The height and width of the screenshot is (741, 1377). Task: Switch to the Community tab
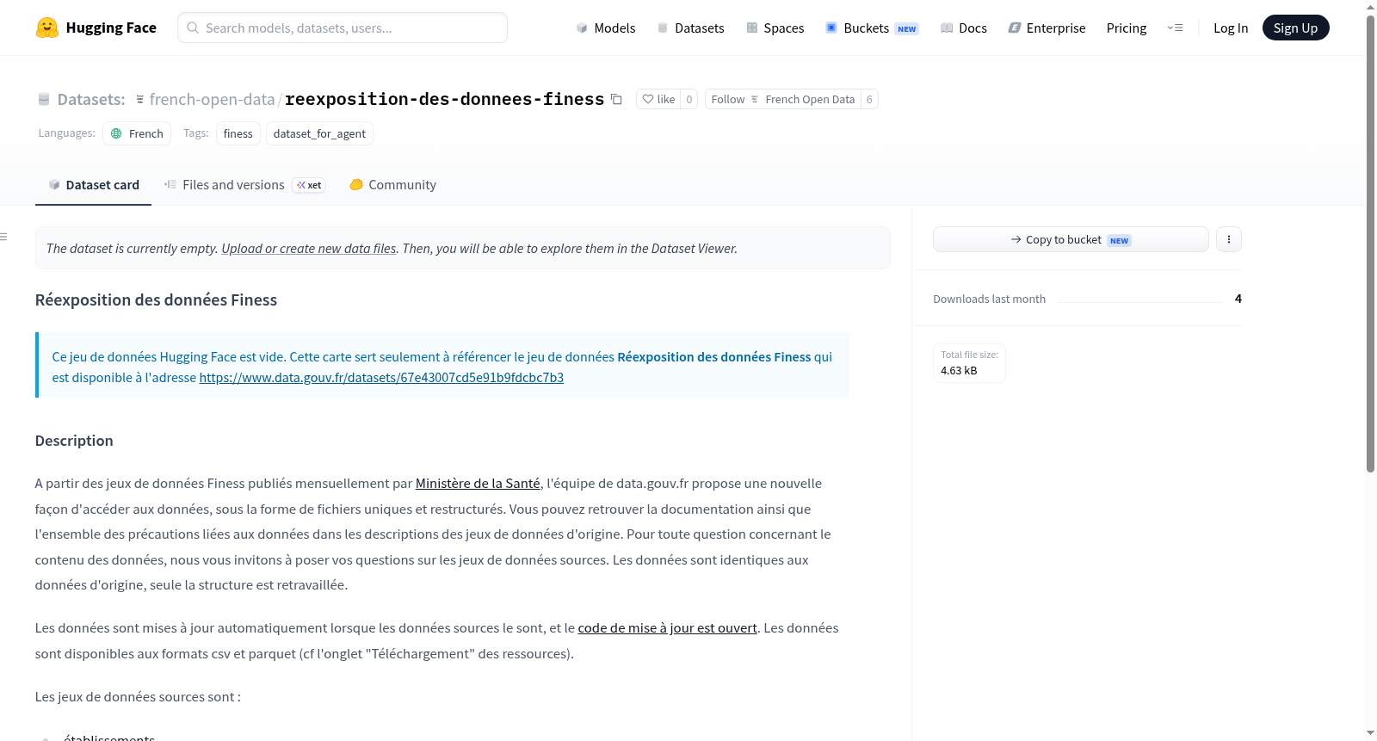click(x=392, y=184)
